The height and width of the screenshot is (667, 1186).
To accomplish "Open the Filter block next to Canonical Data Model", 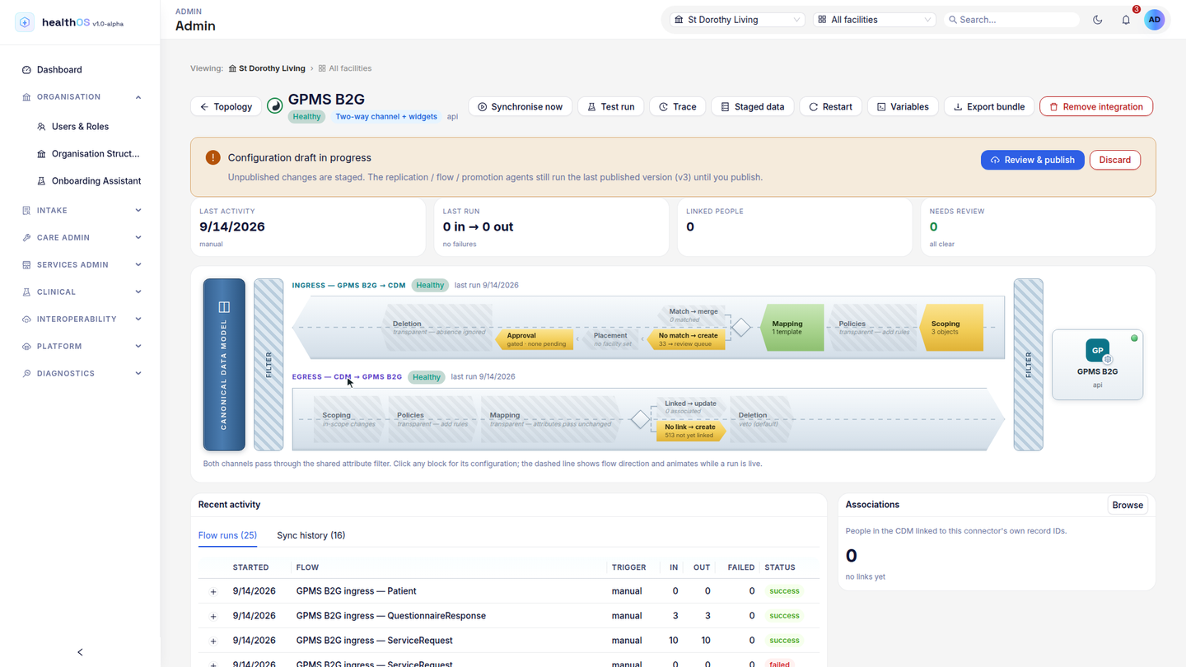I will (x=268, y=365).
